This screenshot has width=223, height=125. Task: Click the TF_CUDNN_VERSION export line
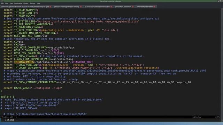[x=81, y=68]
